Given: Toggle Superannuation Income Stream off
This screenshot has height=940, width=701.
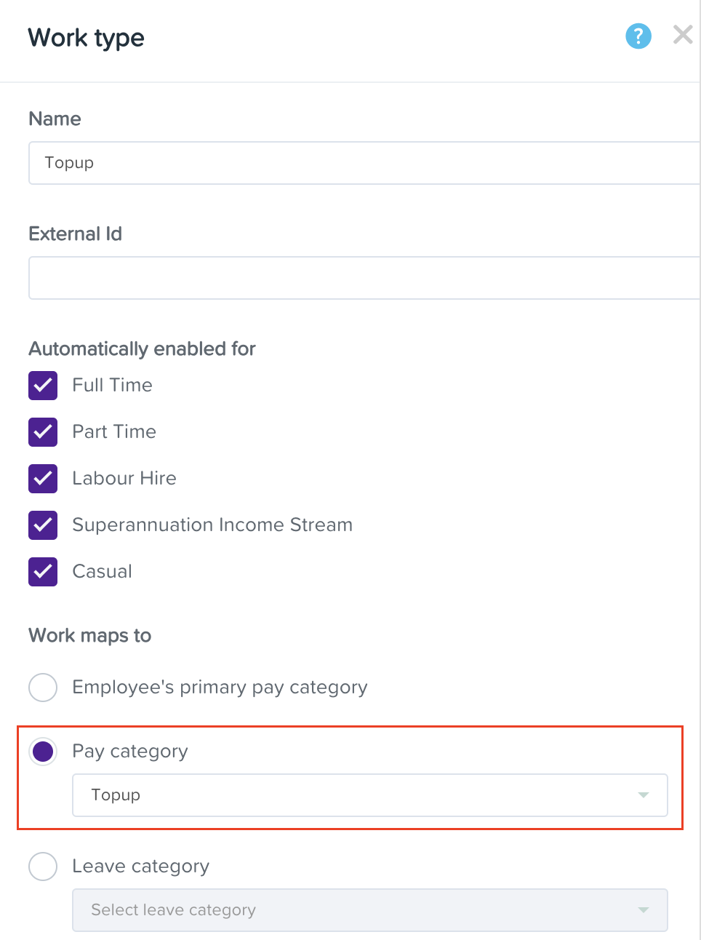Looking at the screenshot, I should click(x=42, y=525).
